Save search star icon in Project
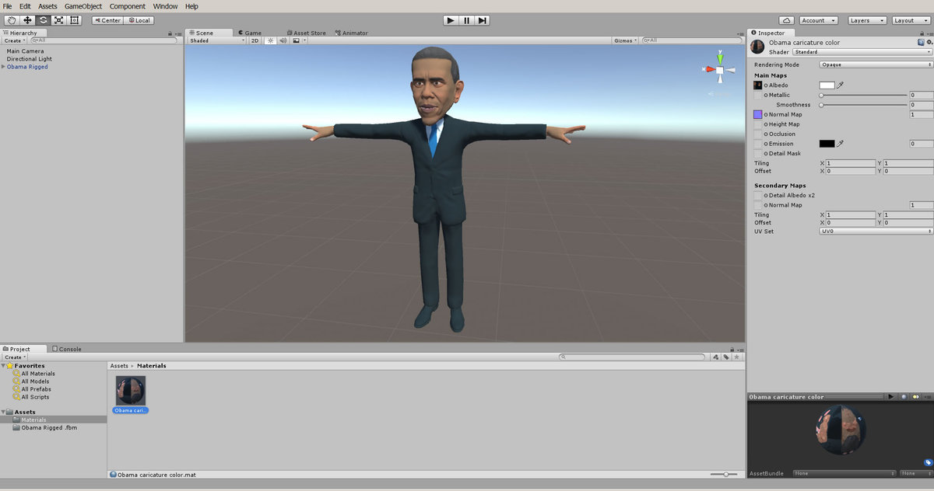 736,357
